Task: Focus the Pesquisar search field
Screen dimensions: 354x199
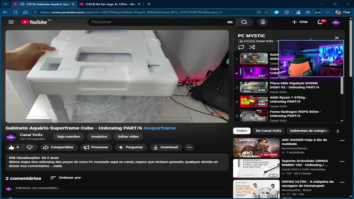Action: click(x=159, y=22)
